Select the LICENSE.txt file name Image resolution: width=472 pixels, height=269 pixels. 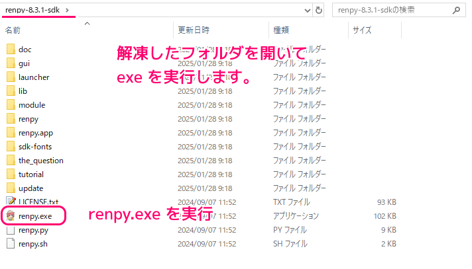38,202
